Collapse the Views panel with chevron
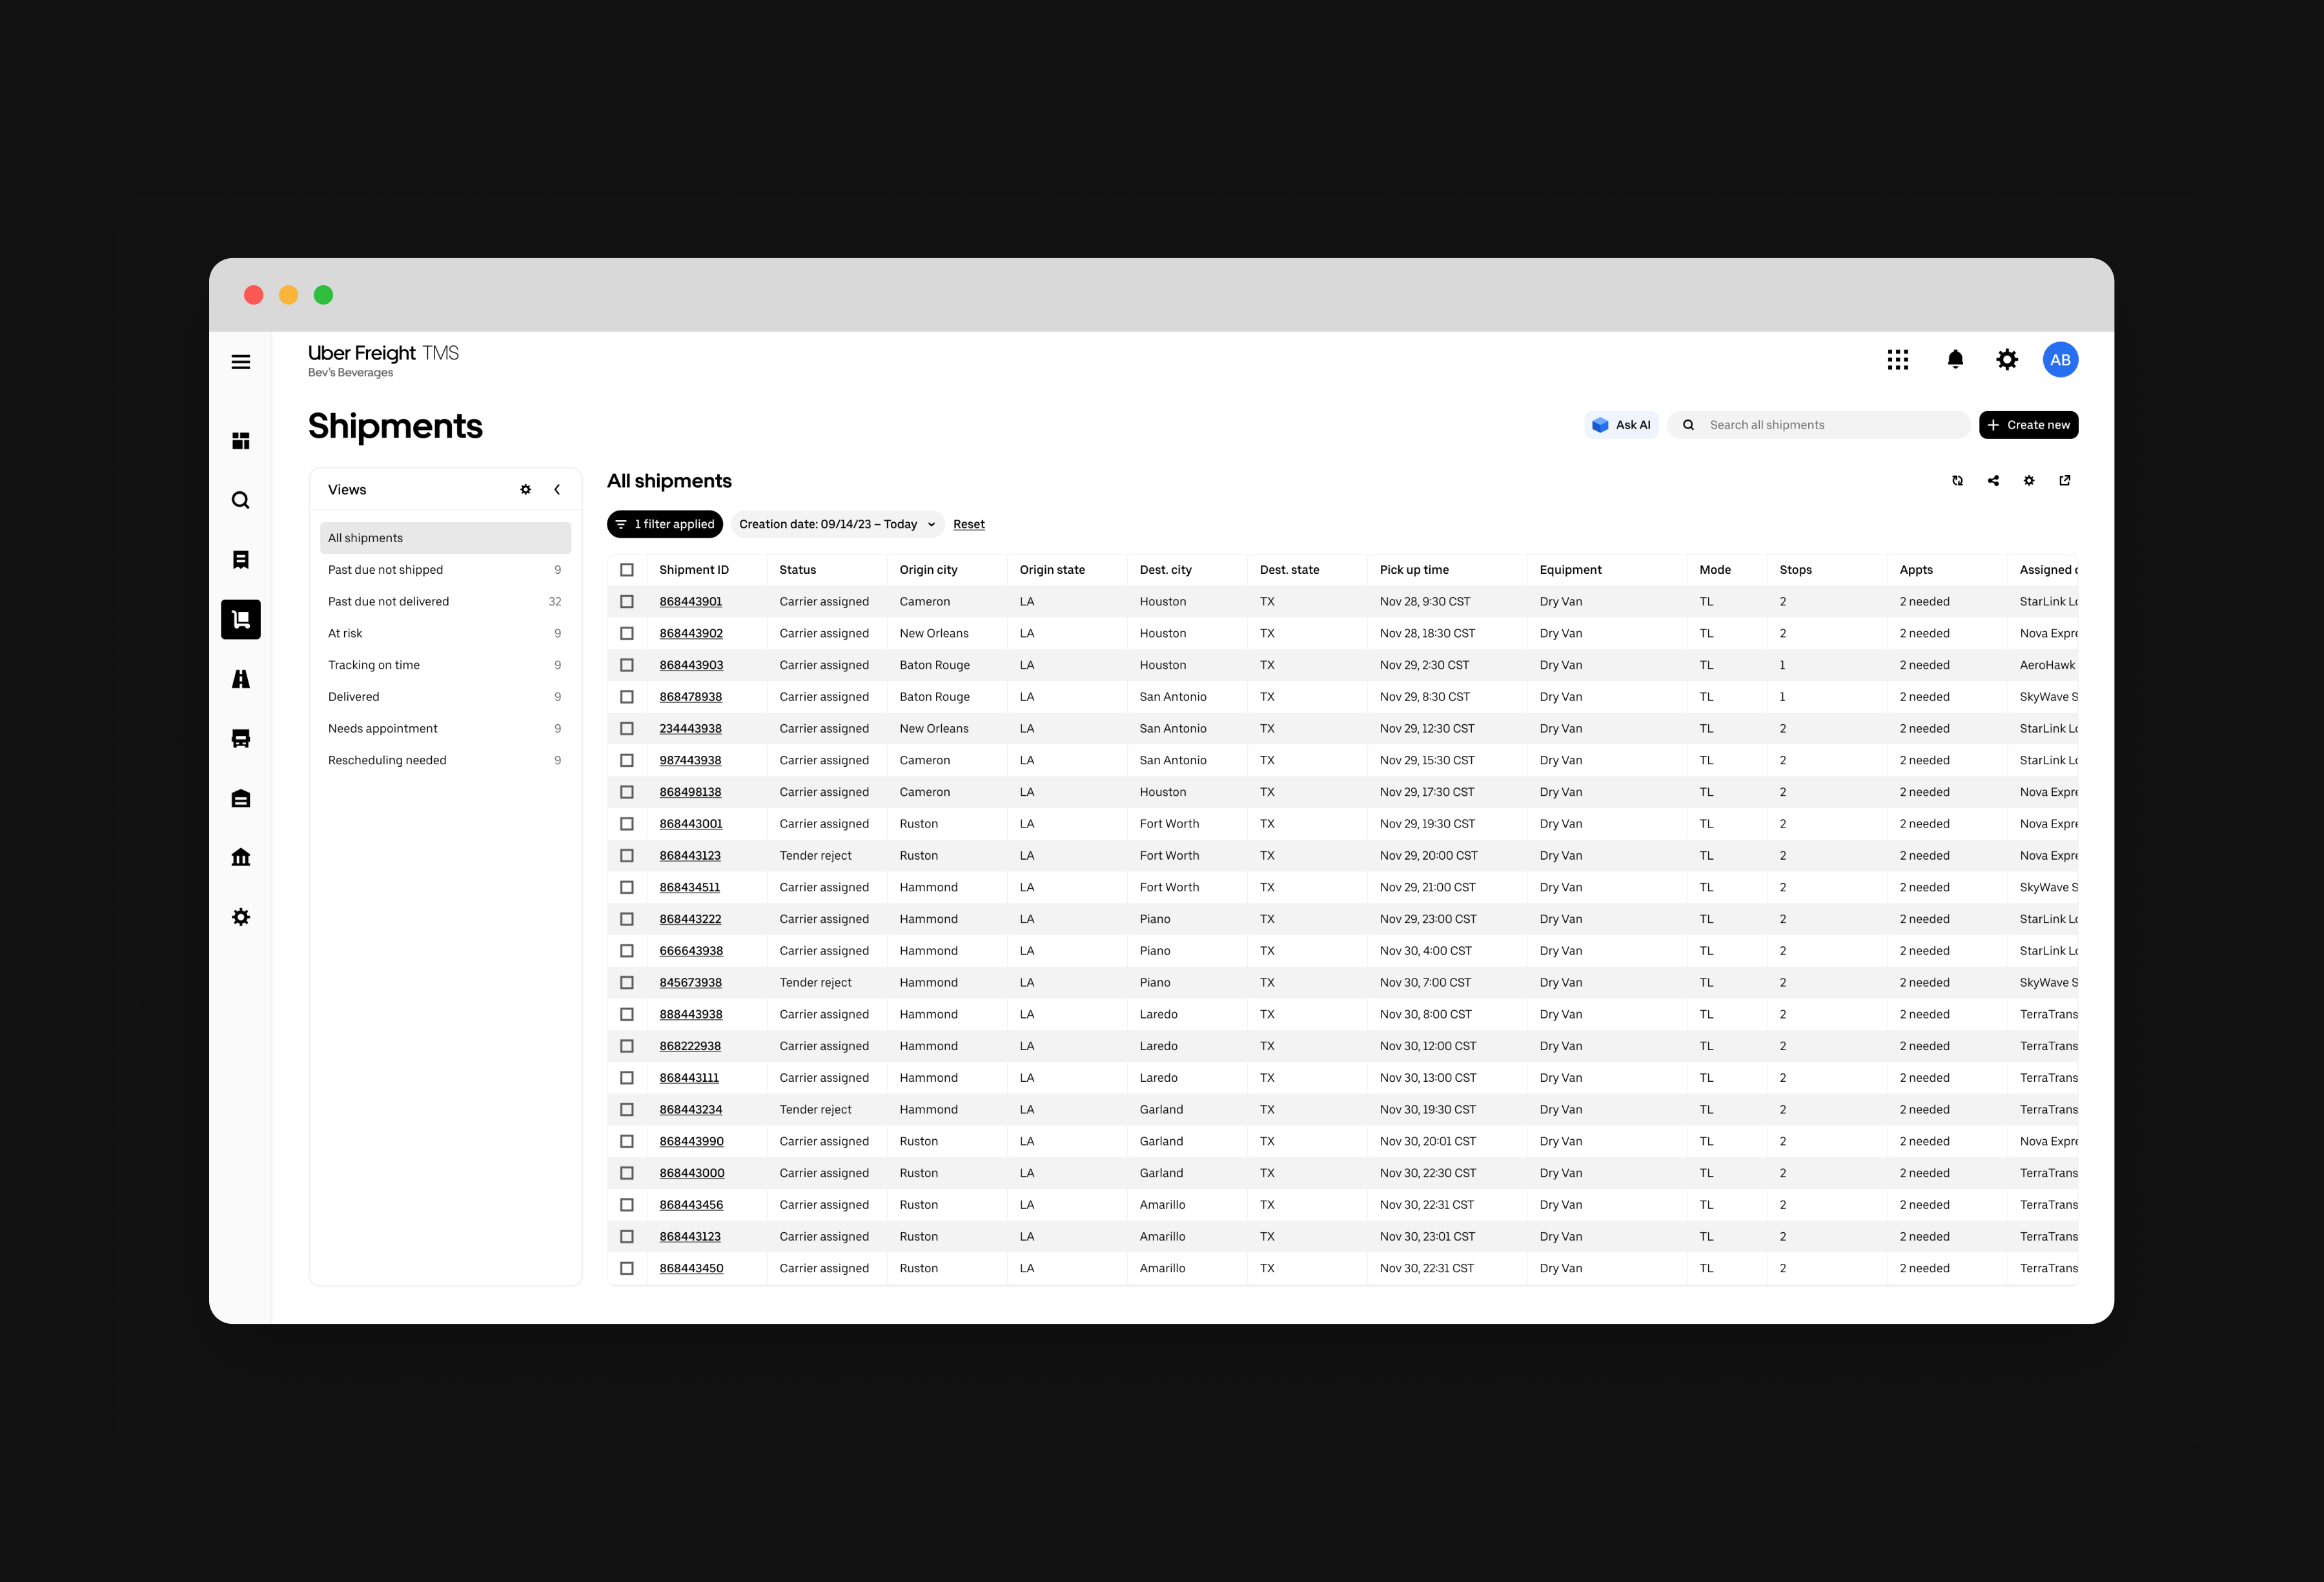2324x1582 pixels. (x=557, y=490)
